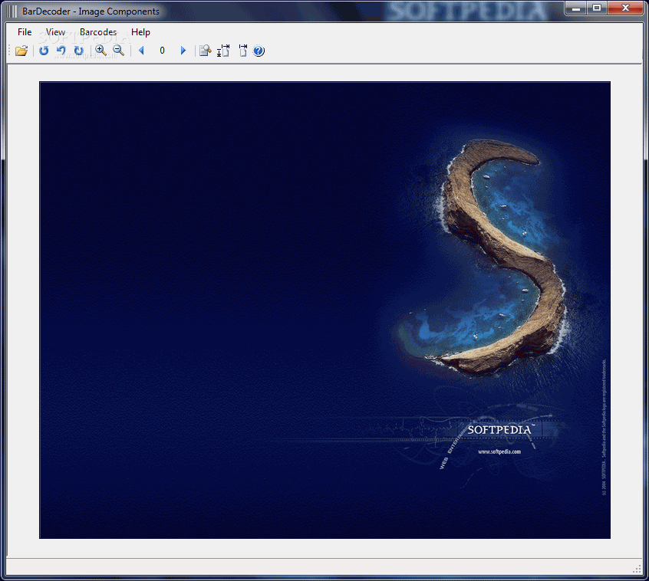Maximize the BarDecoder window
The width and height of the screenshot is (649, 581).
[596, 8]
